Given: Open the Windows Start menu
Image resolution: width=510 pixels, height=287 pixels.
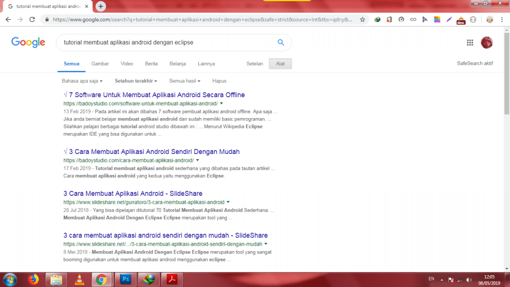Looking at the screenshot, I should point(10,280).
